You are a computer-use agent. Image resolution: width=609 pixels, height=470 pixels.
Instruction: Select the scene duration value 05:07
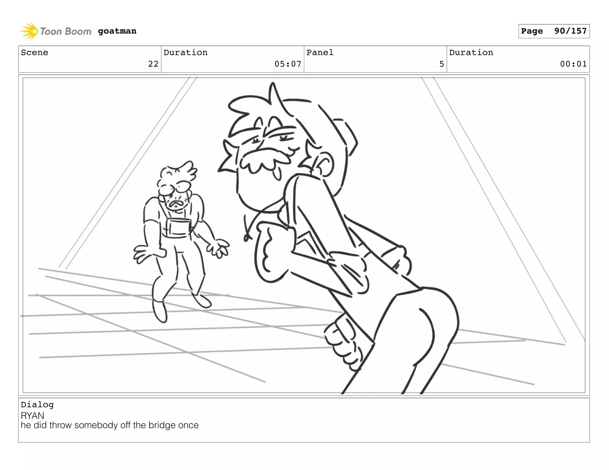[x=288, y=64]
